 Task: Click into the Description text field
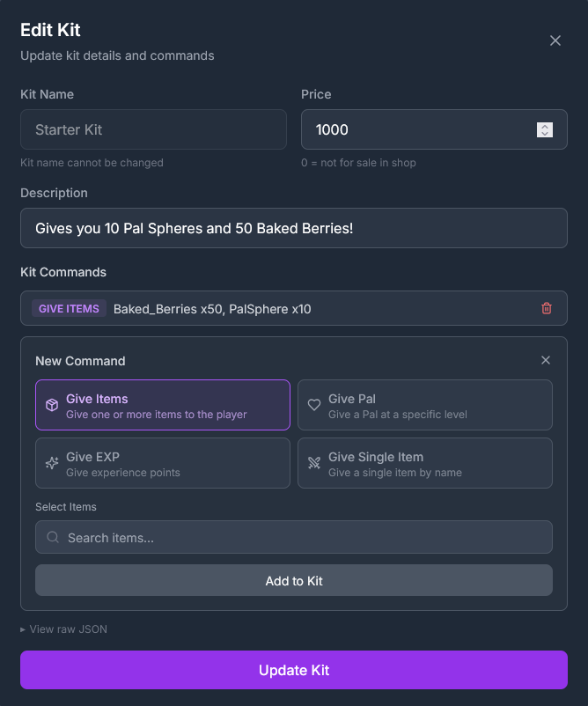click(294, 228)
